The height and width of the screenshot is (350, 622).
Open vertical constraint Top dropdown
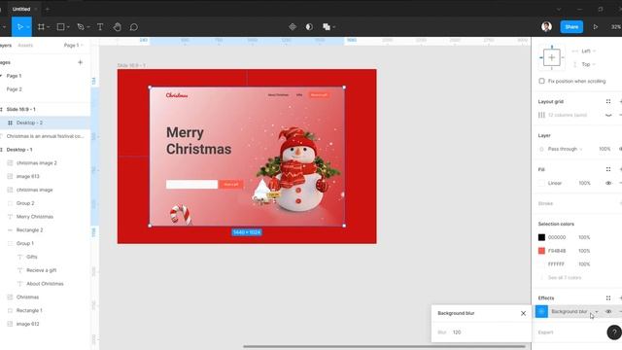589,64
